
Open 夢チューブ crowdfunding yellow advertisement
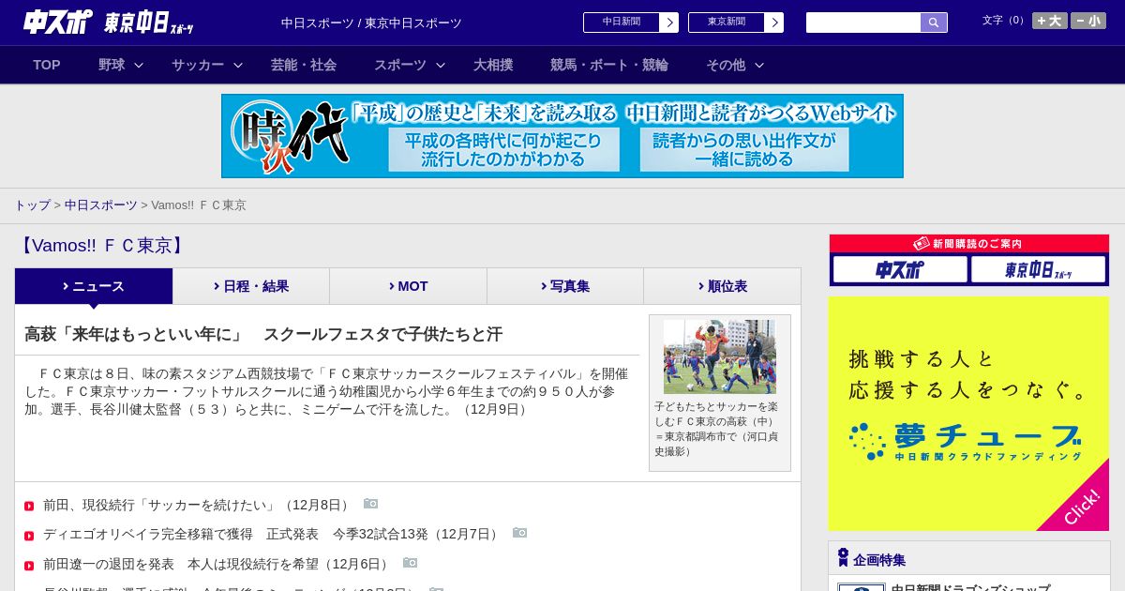pyautogui.click(x=968, y=414)
